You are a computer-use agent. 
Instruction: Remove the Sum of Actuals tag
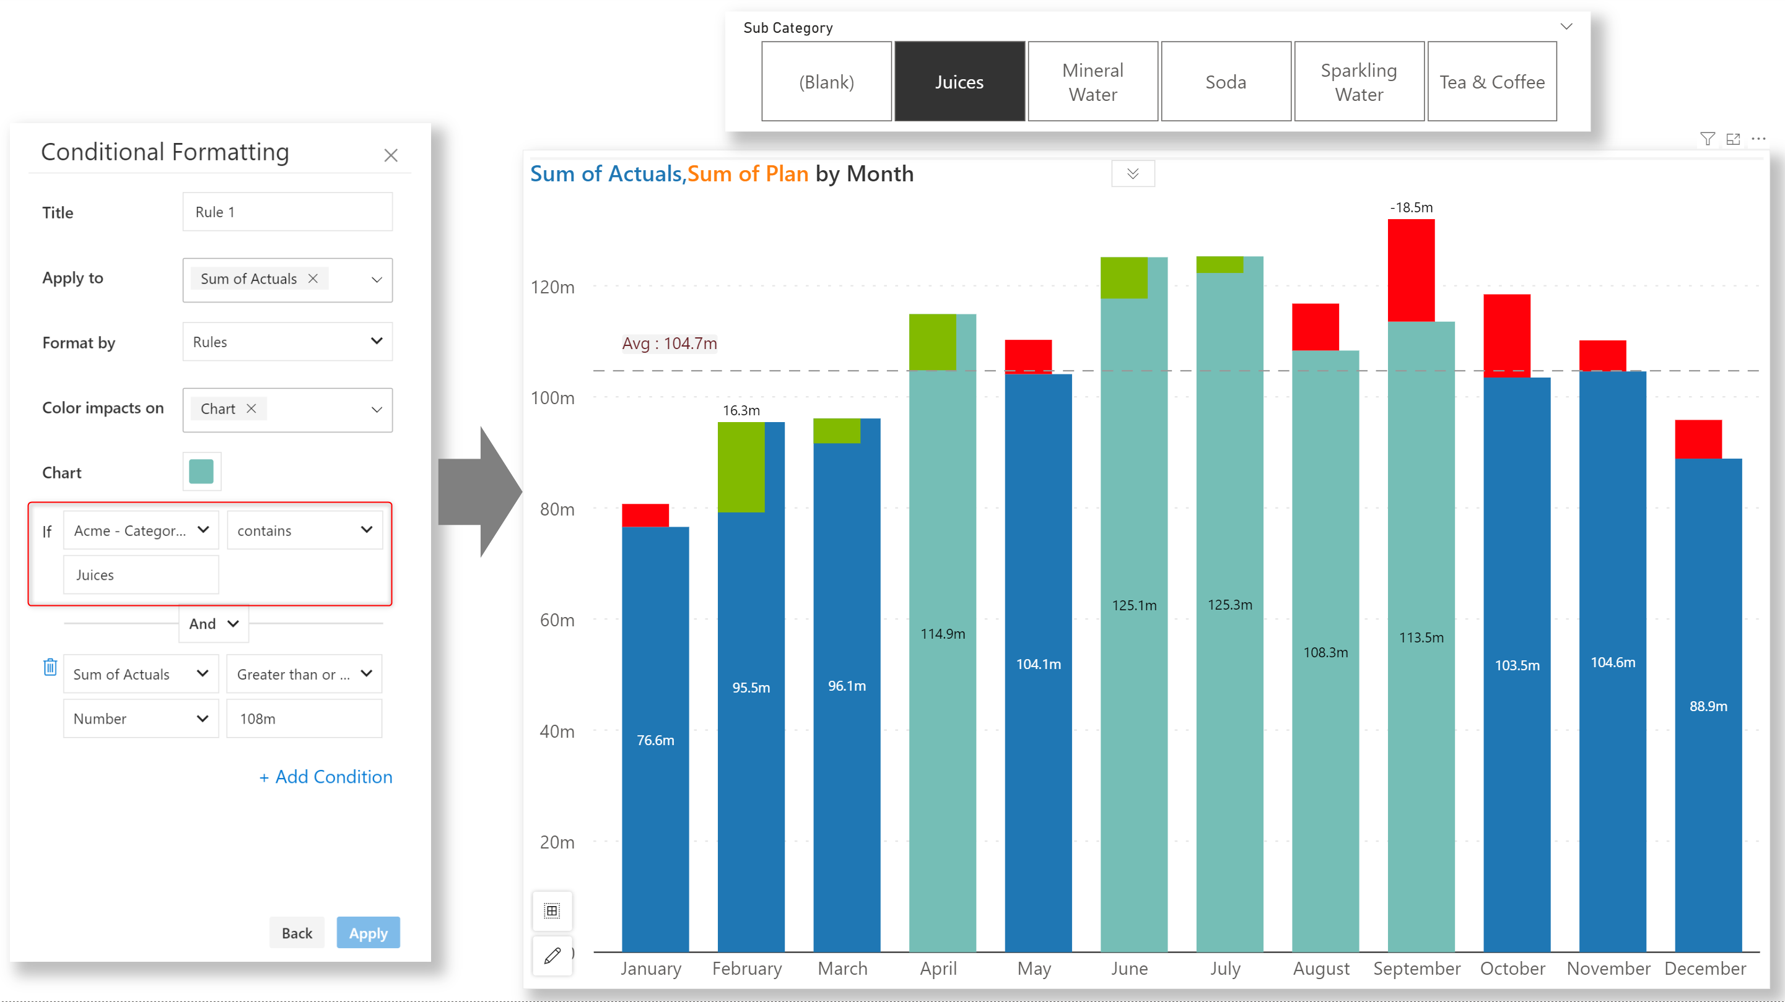pos(313,279)
